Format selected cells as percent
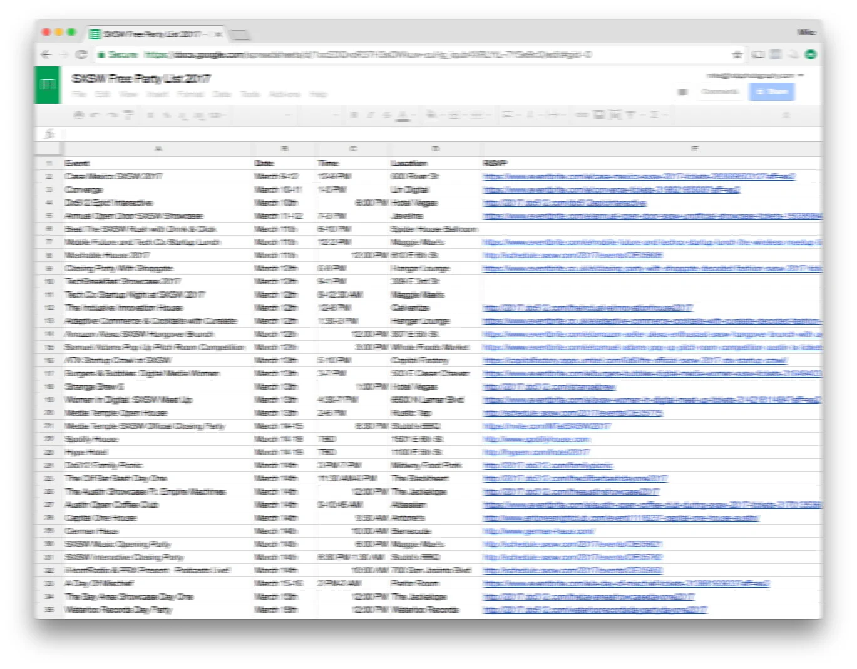This screenshot has width=857, height=669. click(167, 115)
